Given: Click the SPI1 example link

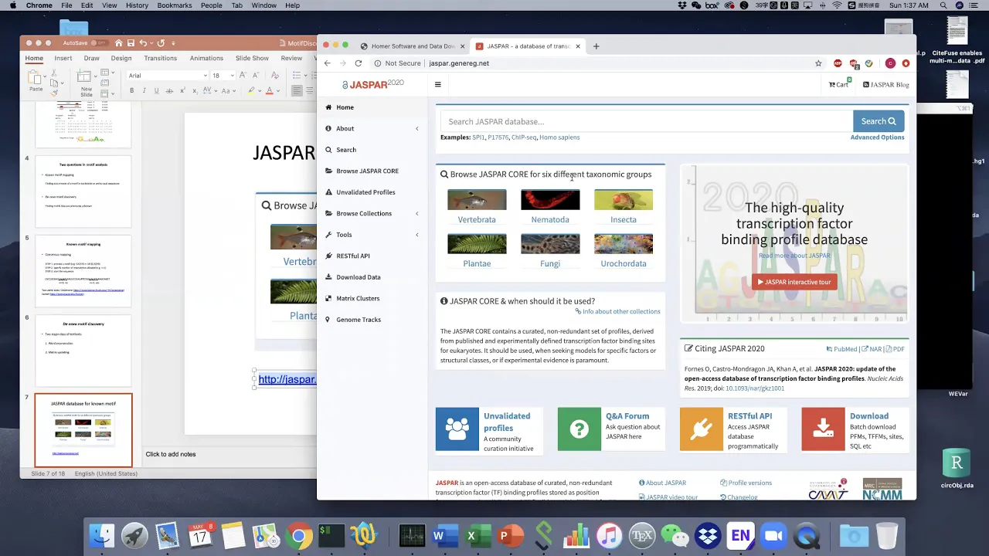Looking at the screenshot, I should pos(478,137).
